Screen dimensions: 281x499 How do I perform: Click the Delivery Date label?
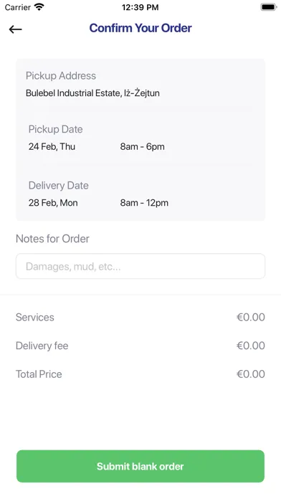click(x=59, y=186)
